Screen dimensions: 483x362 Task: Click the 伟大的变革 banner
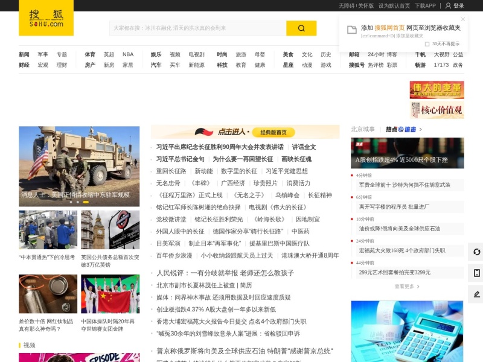click(437, 89)
